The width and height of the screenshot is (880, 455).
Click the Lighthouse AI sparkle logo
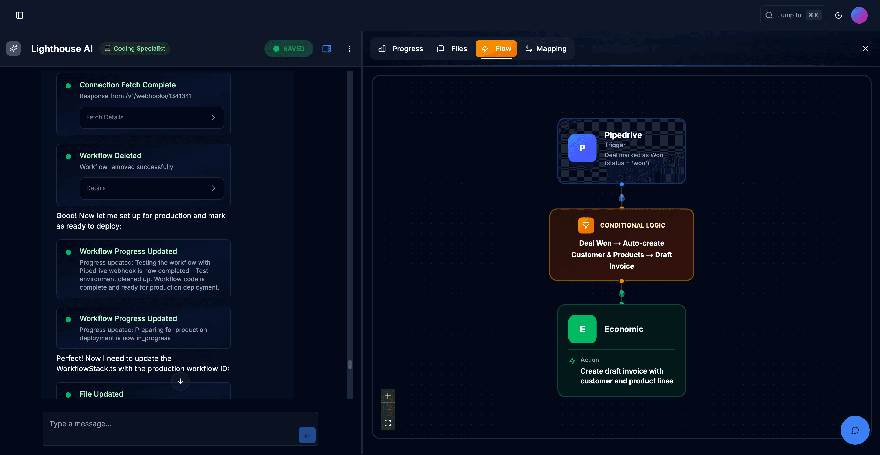point(13,49)
